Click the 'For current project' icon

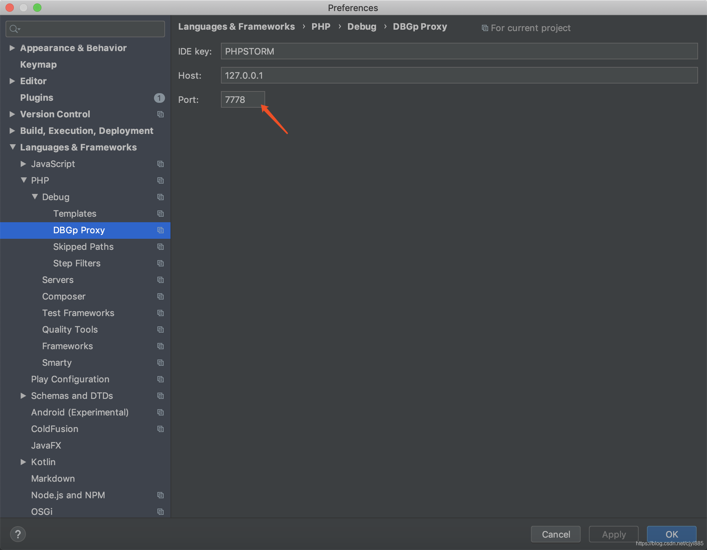[485, 28]
